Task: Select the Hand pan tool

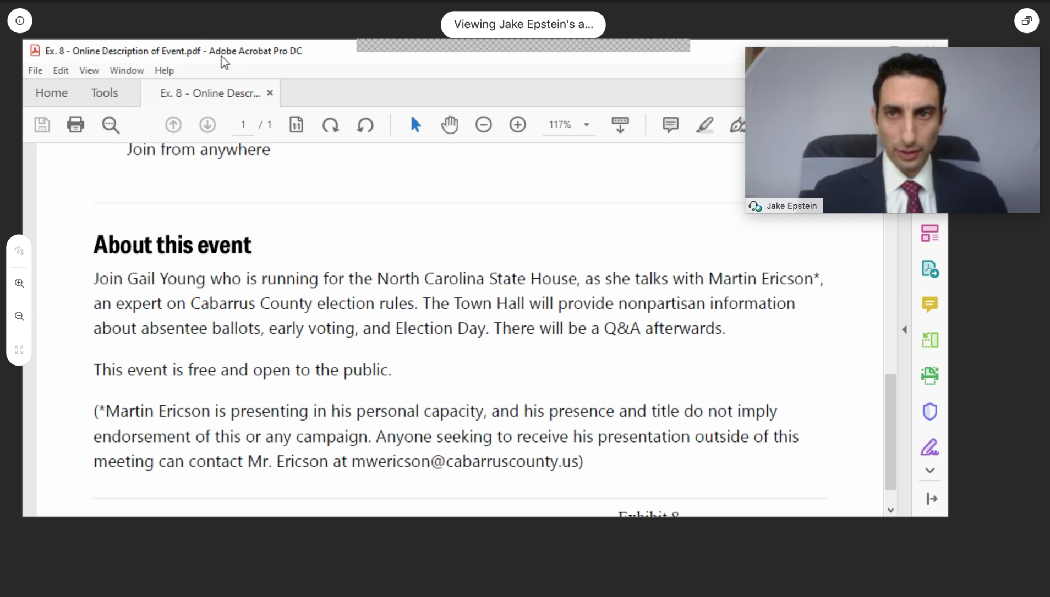Action: pos(450,125)
